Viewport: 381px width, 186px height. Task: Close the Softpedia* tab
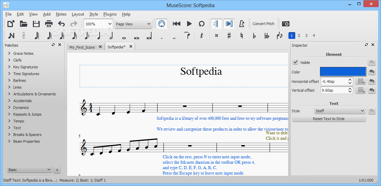[131, 47]
